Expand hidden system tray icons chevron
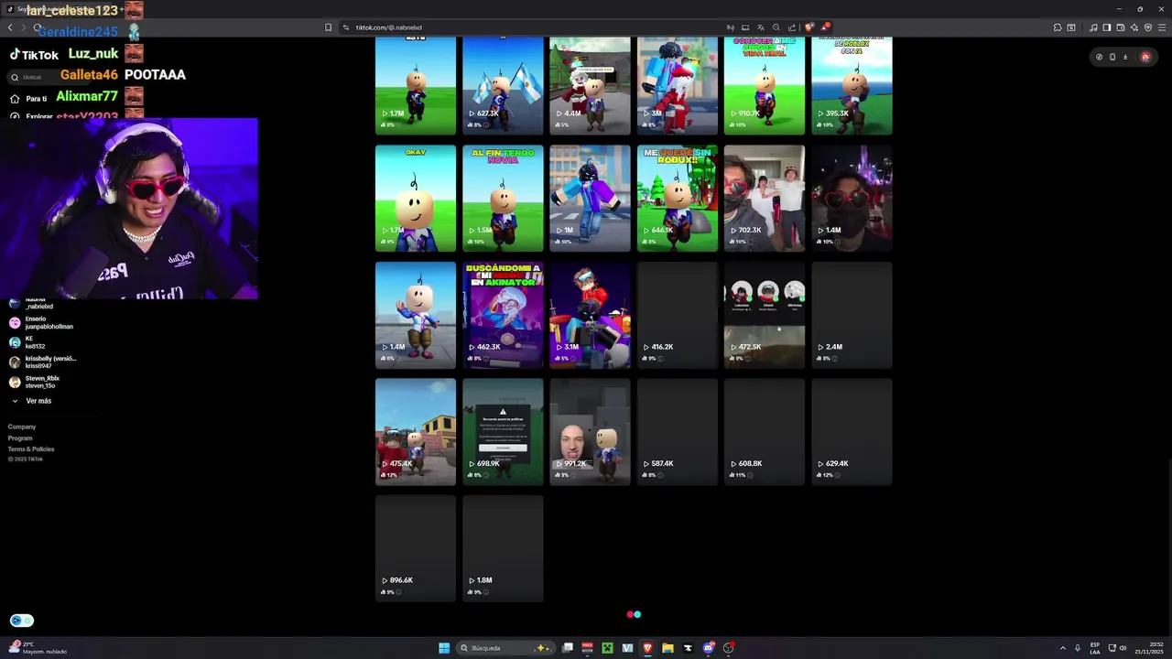This screenshot has height=659, width=1172. click(x=1063, y=648)
